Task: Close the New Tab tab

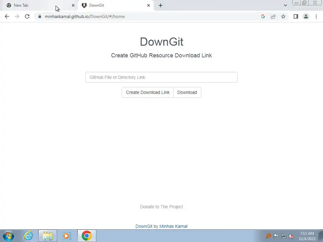Action: [x=73, y=5]
